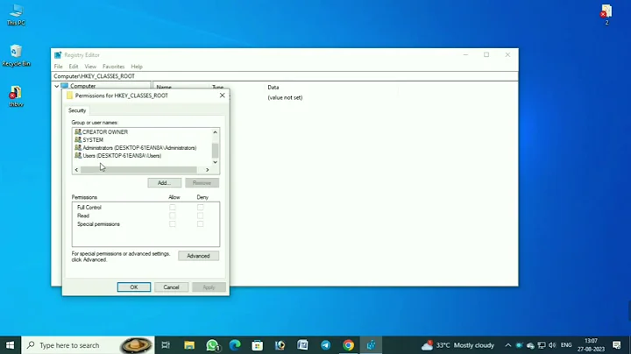Open the thbvv desktop file icon

coord(16,96)
